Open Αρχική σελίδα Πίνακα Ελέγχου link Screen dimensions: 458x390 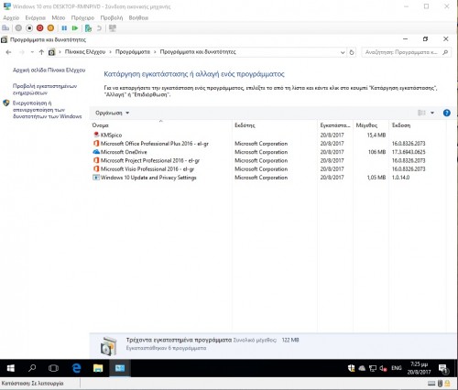(x=49, y=70)
